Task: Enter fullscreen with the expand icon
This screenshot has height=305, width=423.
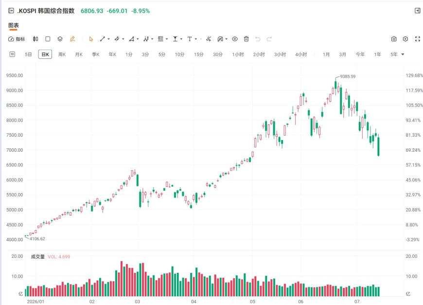Action: (x=418, y=39)
